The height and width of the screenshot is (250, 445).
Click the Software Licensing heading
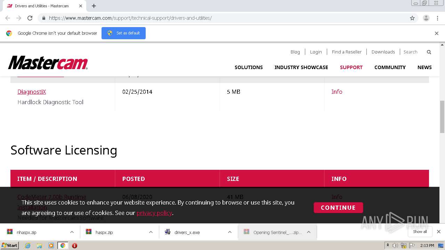point(64,150)
